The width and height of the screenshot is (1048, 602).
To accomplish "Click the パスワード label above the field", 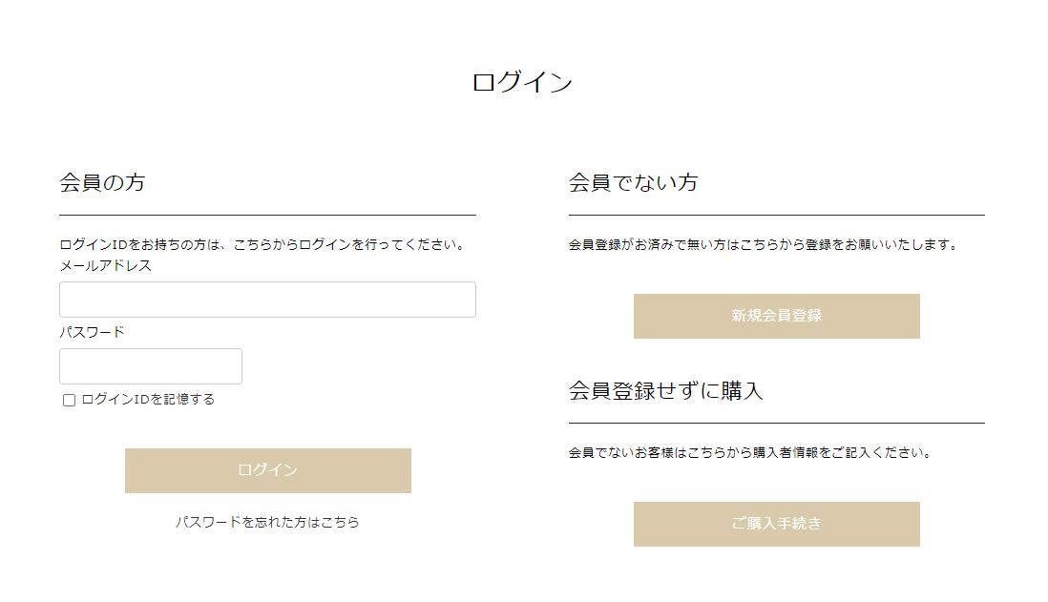I will tap(92, 333).
